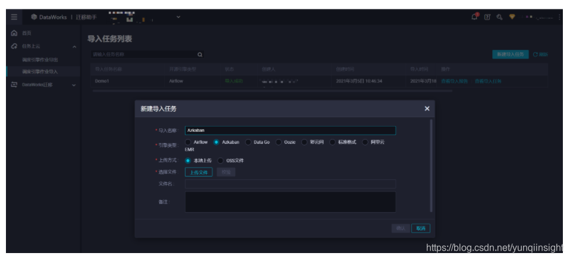Click the 确认 button
The width and height of the screenshot is (570, 259).
tap(401, 229)
